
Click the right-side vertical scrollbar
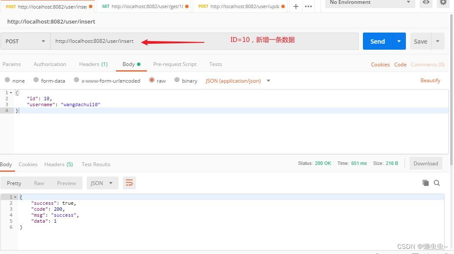(451, 90)
